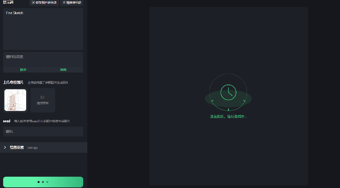The height and width of the screenshot is (188, 340).
Task: Click the green generate button with loading dots
Action: [43, 182]
